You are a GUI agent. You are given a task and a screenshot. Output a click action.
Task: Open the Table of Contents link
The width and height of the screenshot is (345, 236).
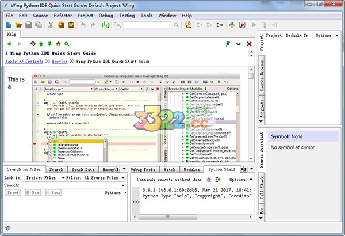point(24,62)
